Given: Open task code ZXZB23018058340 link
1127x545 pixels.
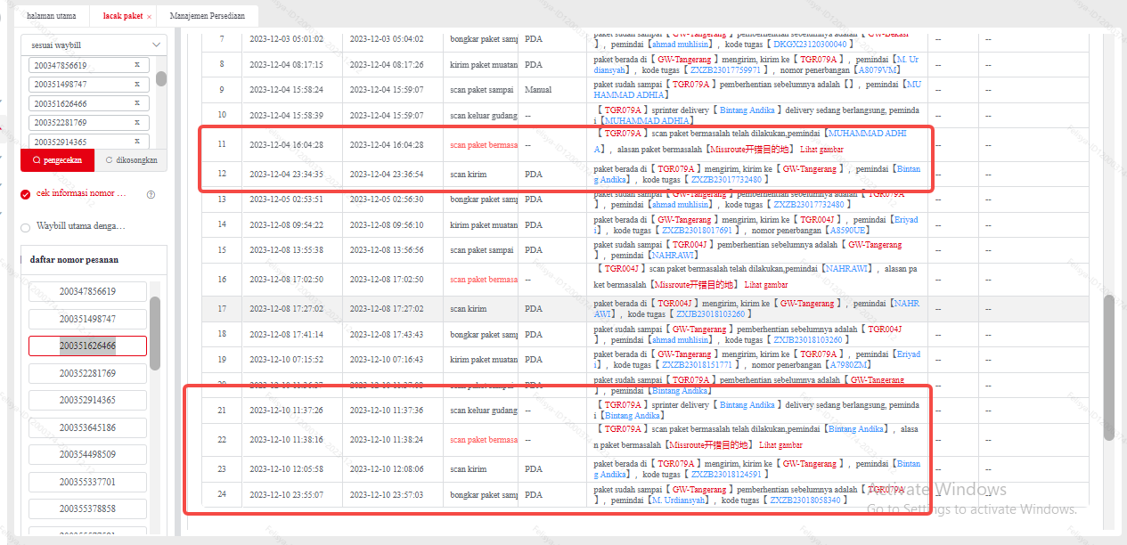Looking at the screenshot, I should coord(805,500).
